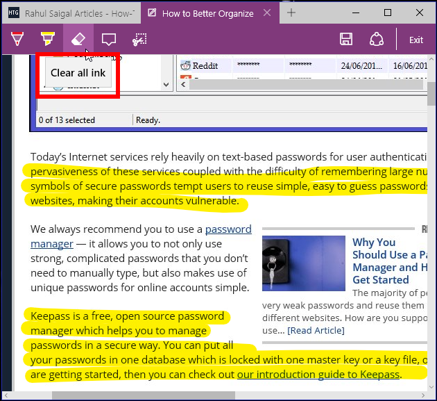Close the How to Better Organize tab

pos(267,13)
